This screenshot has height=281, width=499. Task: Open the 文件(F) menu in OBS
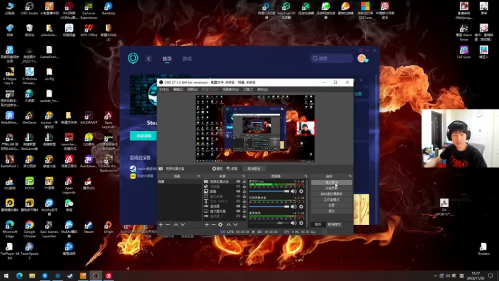click(164, 89)
